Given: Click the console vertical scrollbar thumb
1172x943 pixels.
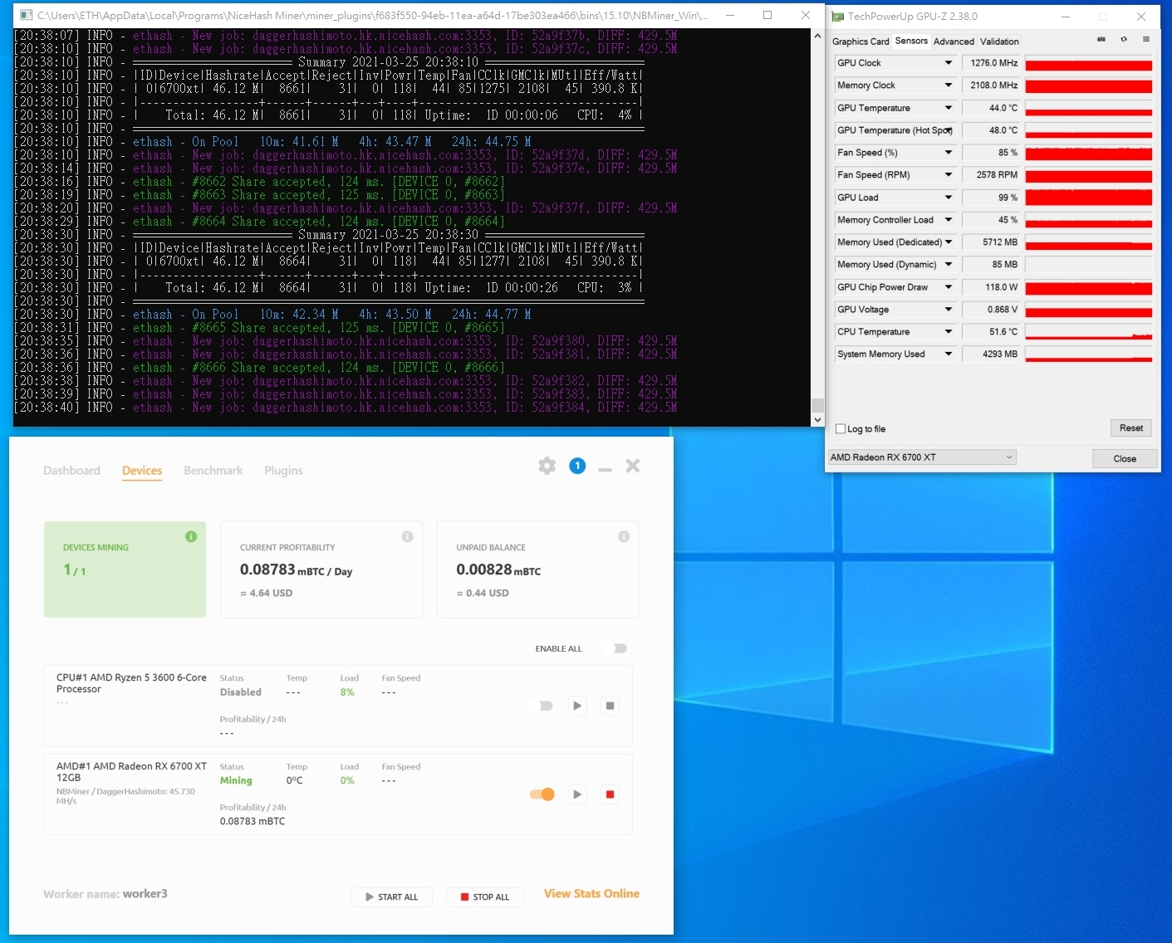Looking at the screenshot, I should [x=817, y=405].
